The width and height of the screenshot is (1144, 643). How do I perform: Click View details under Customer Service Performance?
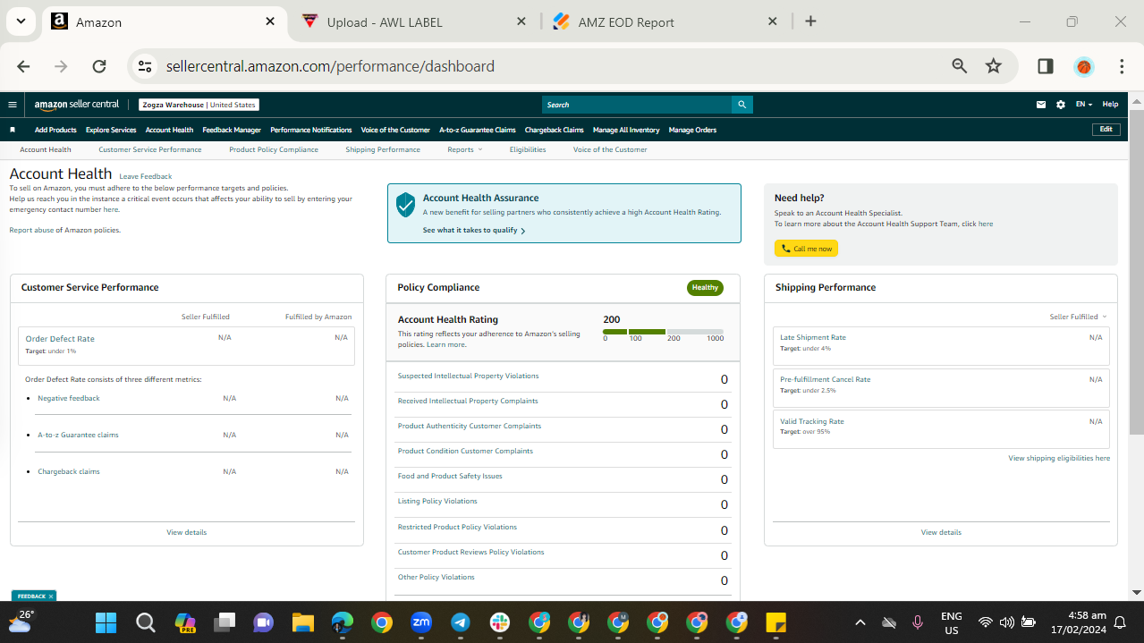point(186,532)
